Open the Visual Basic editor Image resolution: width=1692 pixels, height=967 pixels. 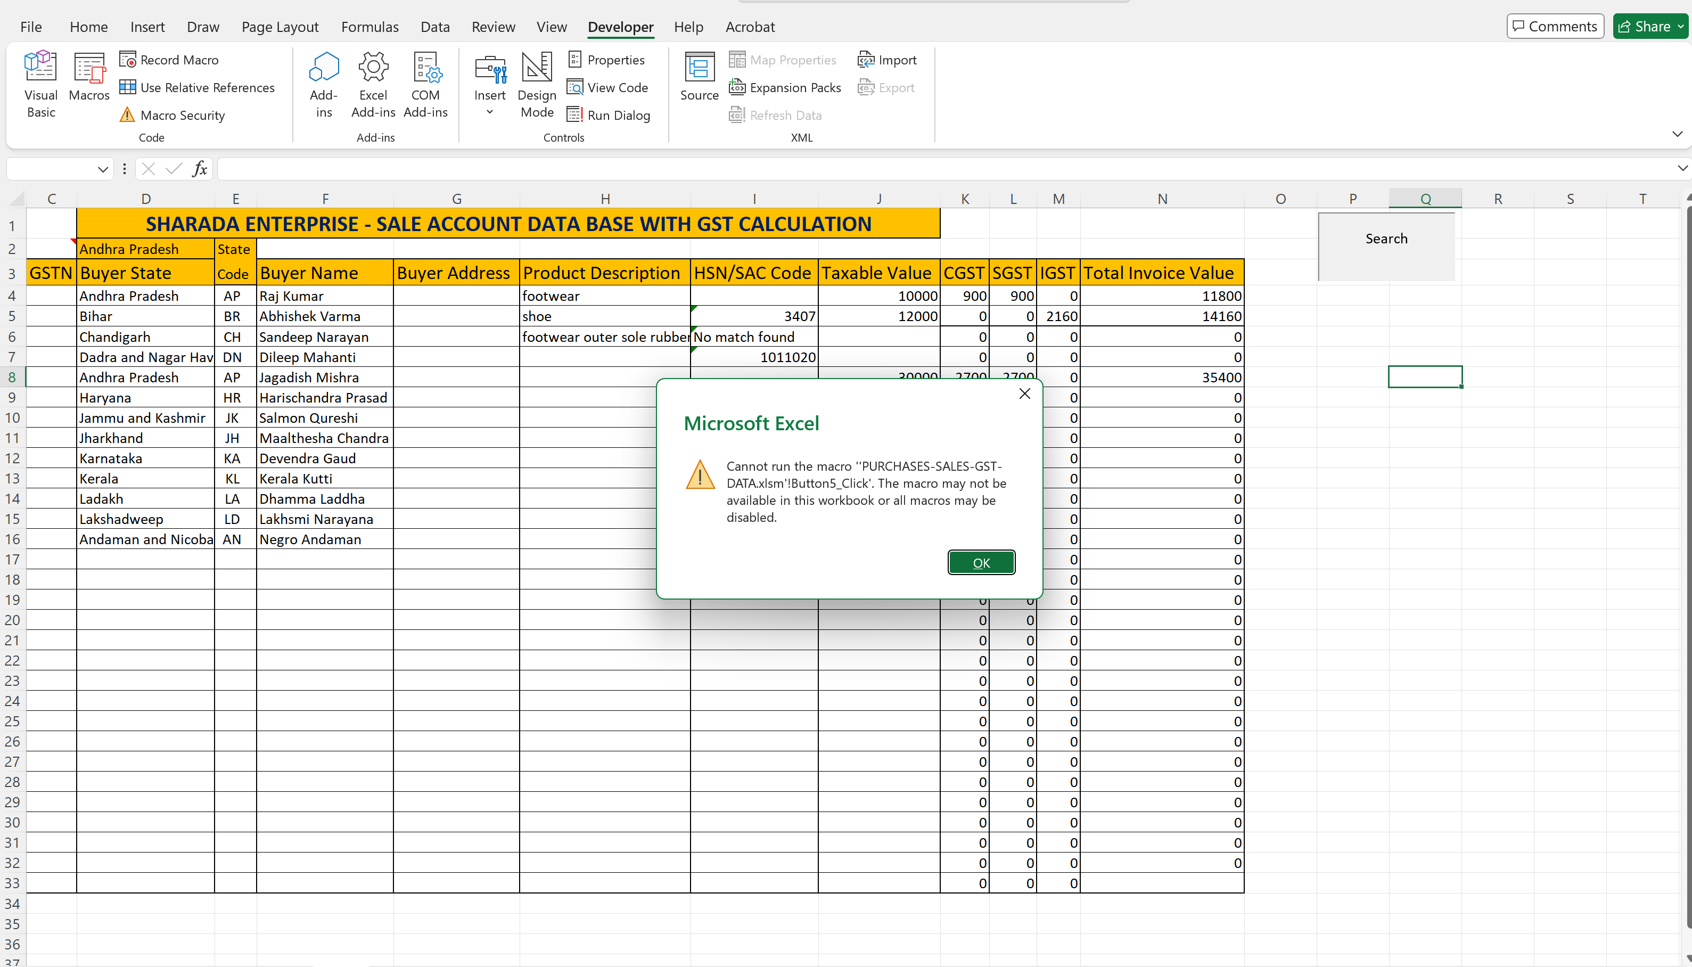[x=40, y=84]
